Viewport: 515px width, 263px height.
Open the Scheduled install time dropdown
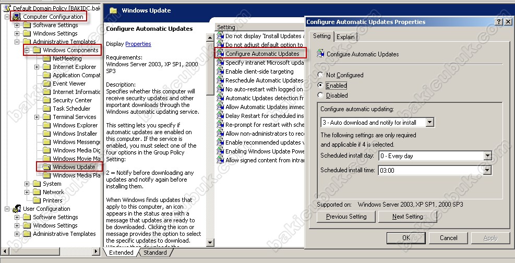(x=488, y=170)
